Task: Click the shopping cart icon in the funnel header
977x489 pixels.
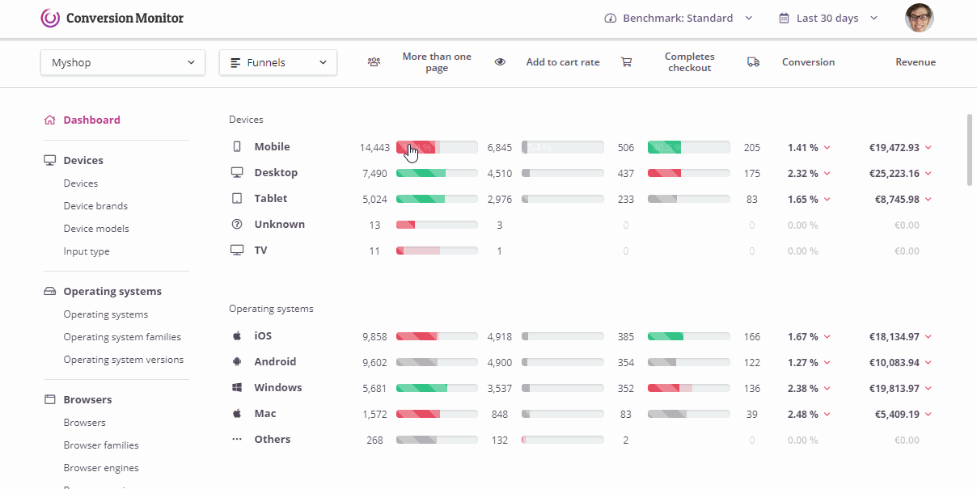Action: (627, 61)
